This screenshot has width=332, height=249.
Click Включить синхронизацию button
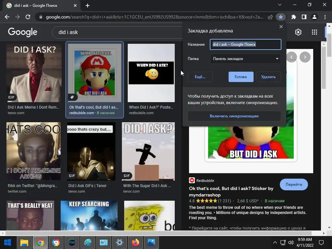[234, 116]
